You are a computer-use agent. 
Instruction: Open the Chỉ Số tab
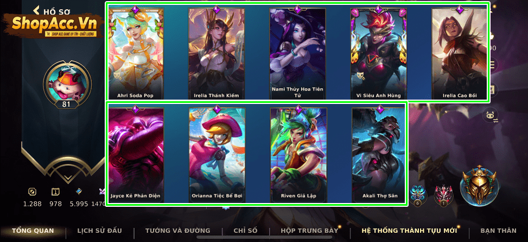pos(245,231)
